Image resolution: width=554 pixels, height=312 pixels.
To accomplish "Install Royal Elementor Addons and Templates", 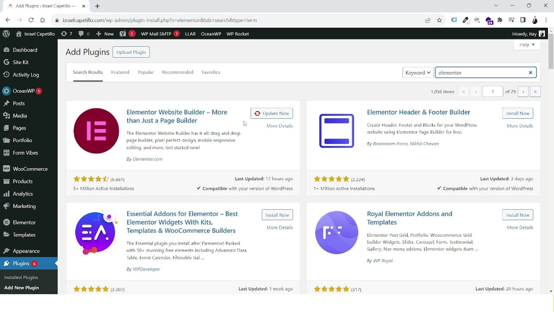I will click(518, 215).
